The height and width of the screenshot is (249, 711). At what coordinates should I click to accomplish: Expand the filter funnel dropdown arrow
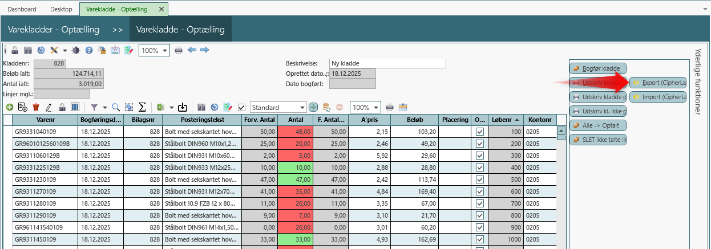point(104,107)
